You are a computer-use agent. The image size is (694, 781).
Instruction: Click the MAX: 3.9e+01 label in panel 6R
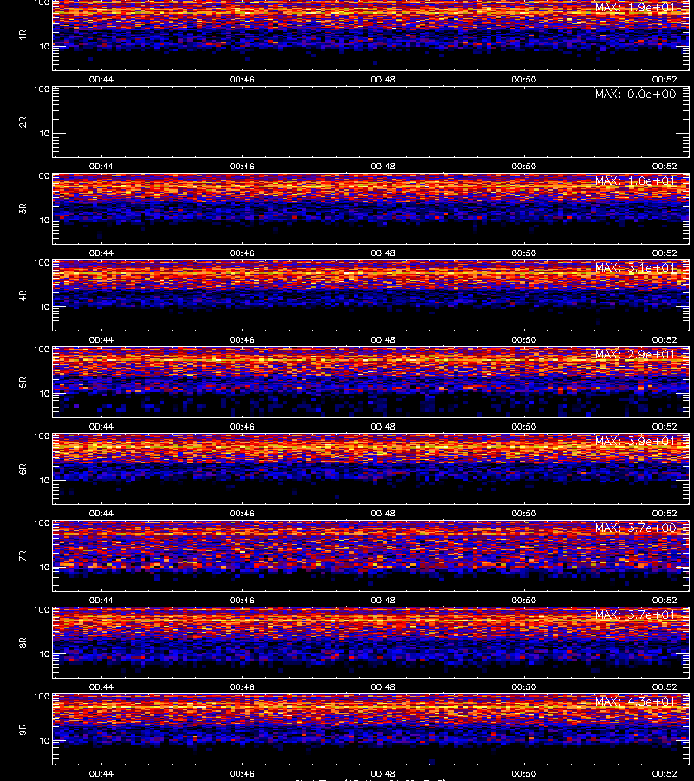(635, 441)
